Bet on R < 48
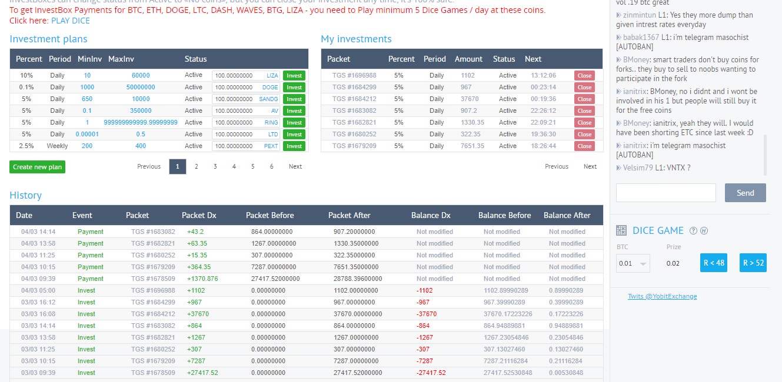The height and width of the screenshot is (382, 782). point(713,263)
